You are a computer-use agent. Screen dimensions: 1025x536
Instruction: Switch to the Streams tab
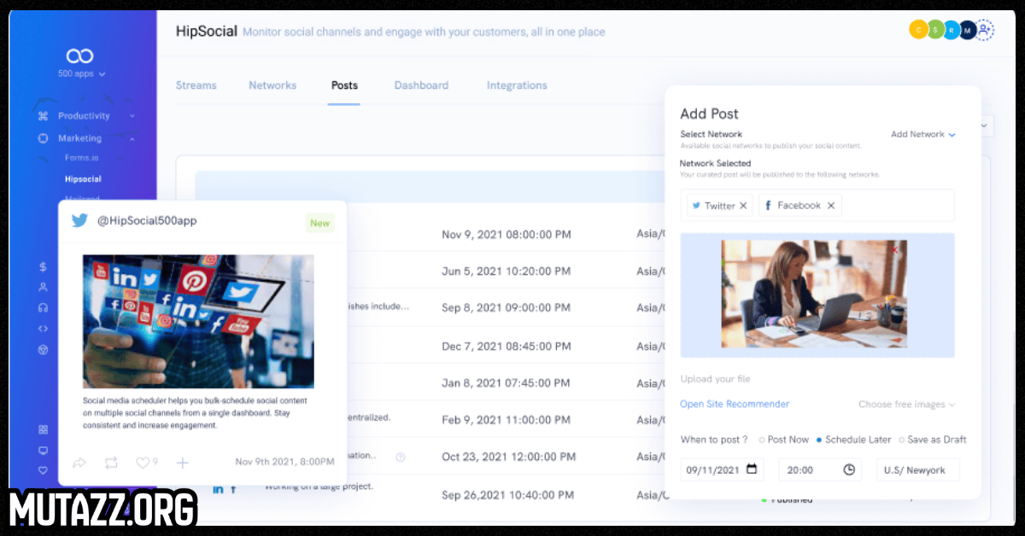[196, 85]
